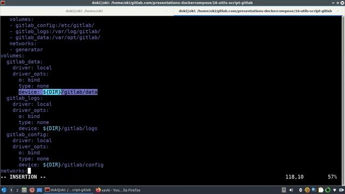Close the 16-utils-script-gitlab tab
This screenshot has height=194, width=345.
(337, 11)
